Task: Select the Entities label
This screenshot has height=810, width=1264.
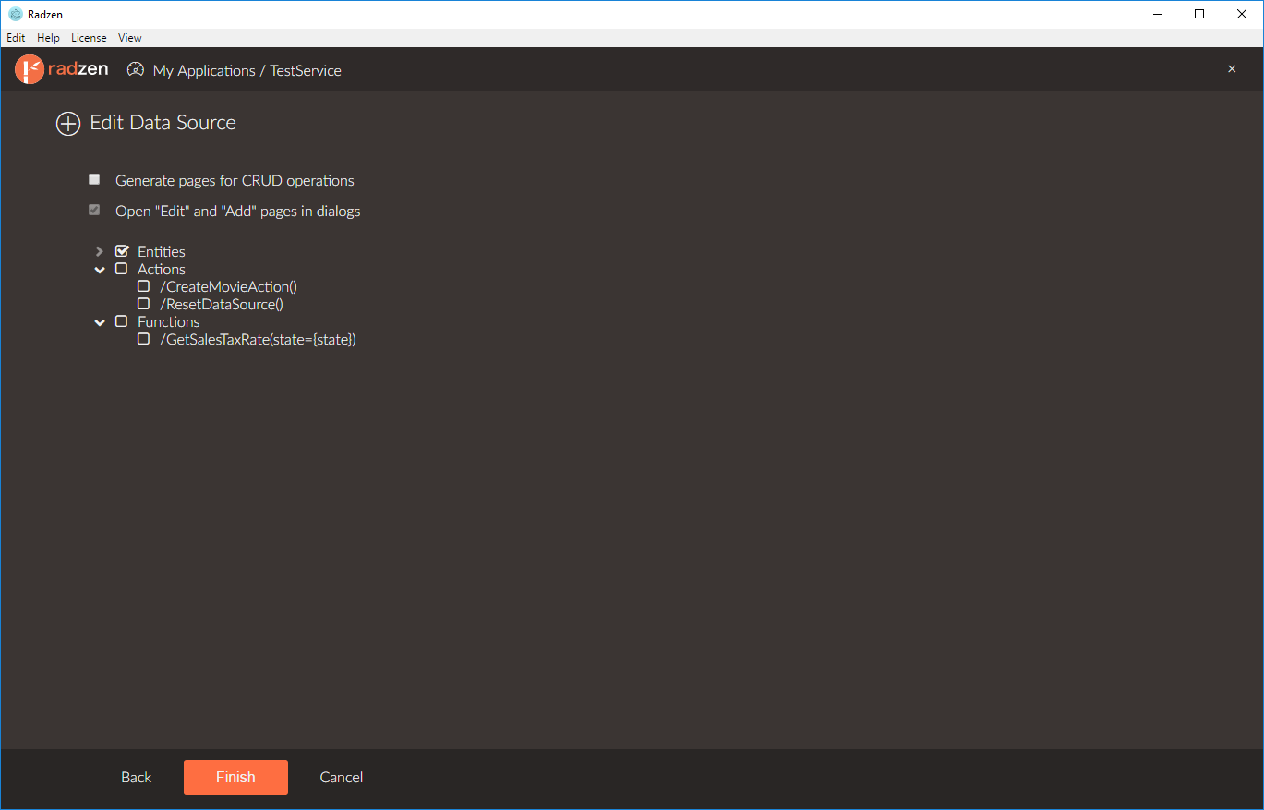Action: tap(162, 251)
